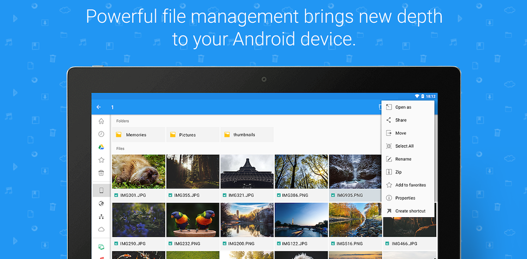This screenshot has width=527, height=259.
Task: Tap the Files section header
Action: tap(120, 148)
